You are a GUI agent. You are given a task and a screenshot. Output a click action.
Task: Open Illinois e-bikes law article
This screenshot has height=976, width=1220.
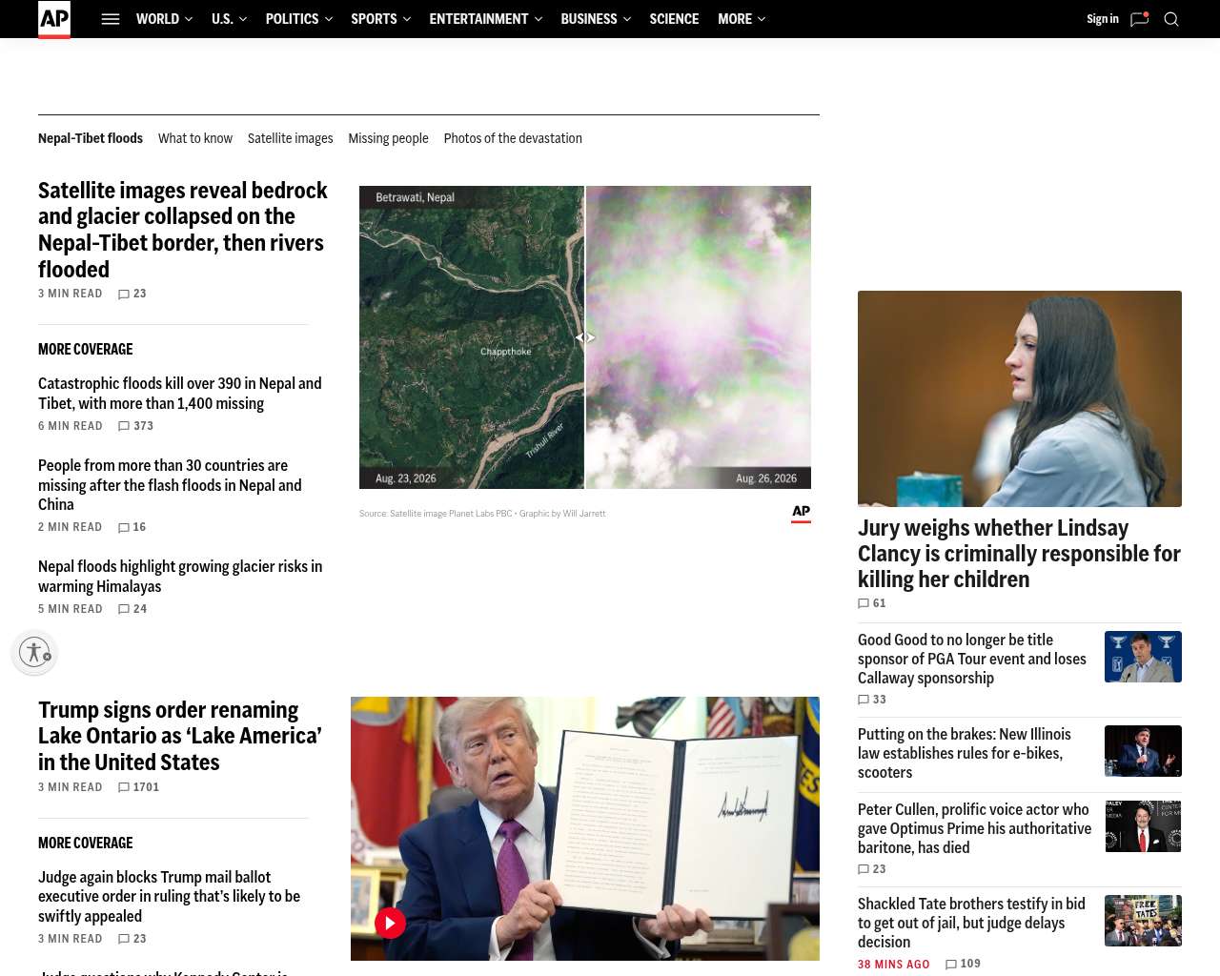[x=965, y=753]
